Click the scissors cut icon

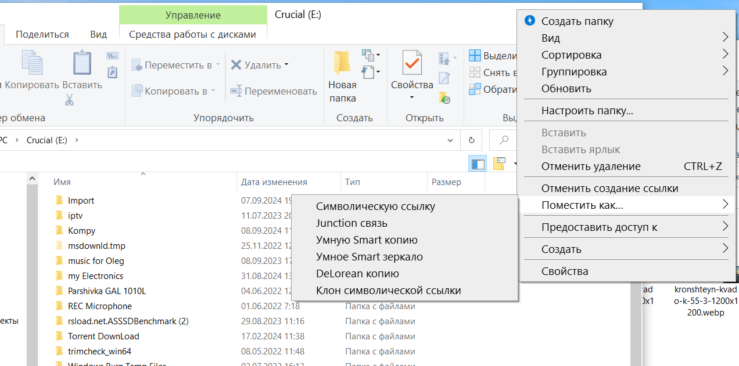pyautogui.click(x=69, y=100)
